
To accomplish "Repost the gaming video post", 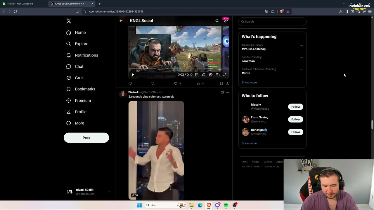I will coord(153,83).
